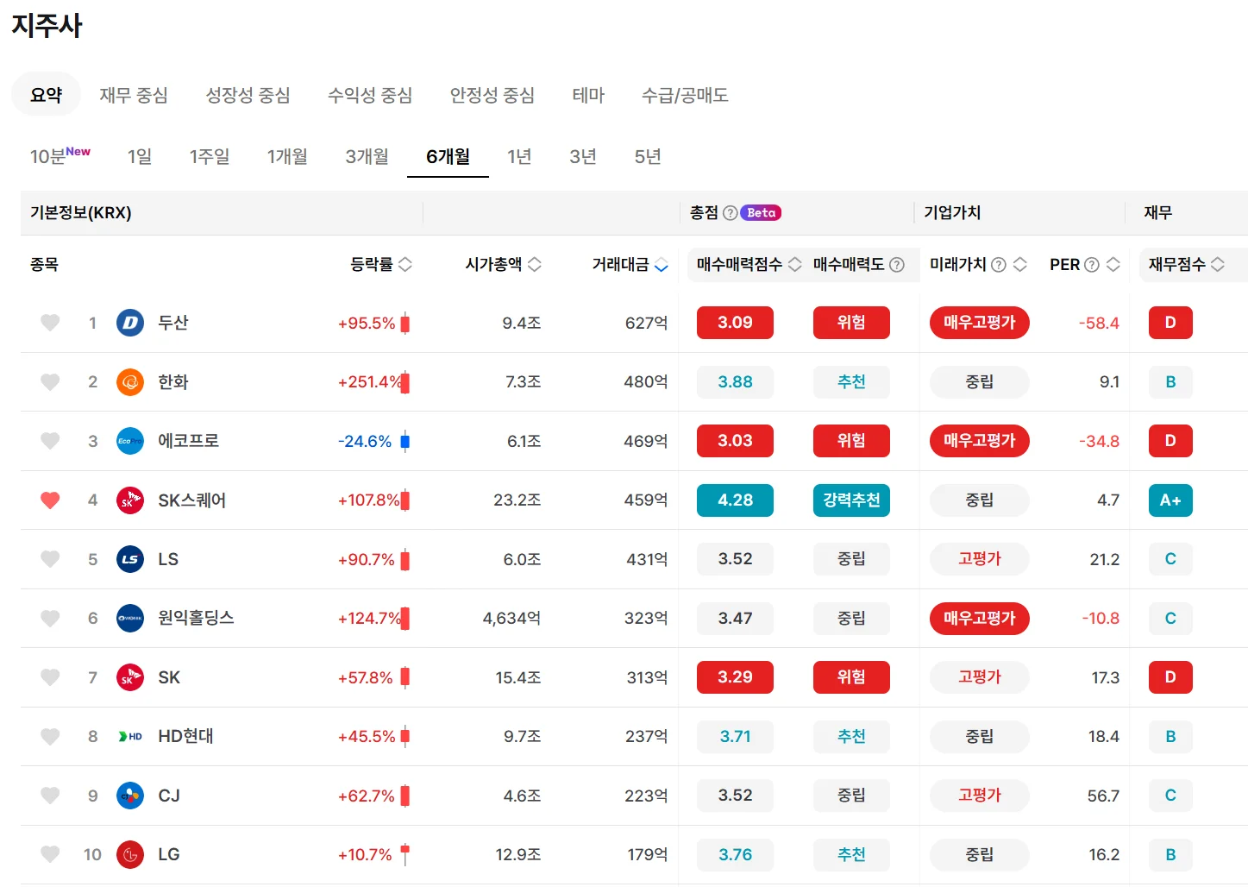Sort by 거래대금 column arrows
This screenshot has height=887, width=1248.
(662, 265)
